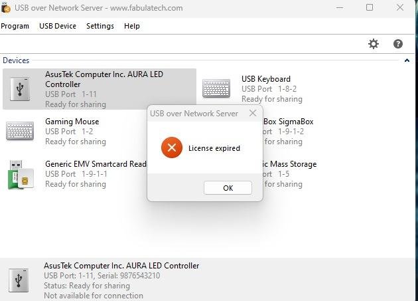This screenshot has width=418, height=301.
Task: Open the Settings menu
Action: pyautogui.click(x=100, y=26)
